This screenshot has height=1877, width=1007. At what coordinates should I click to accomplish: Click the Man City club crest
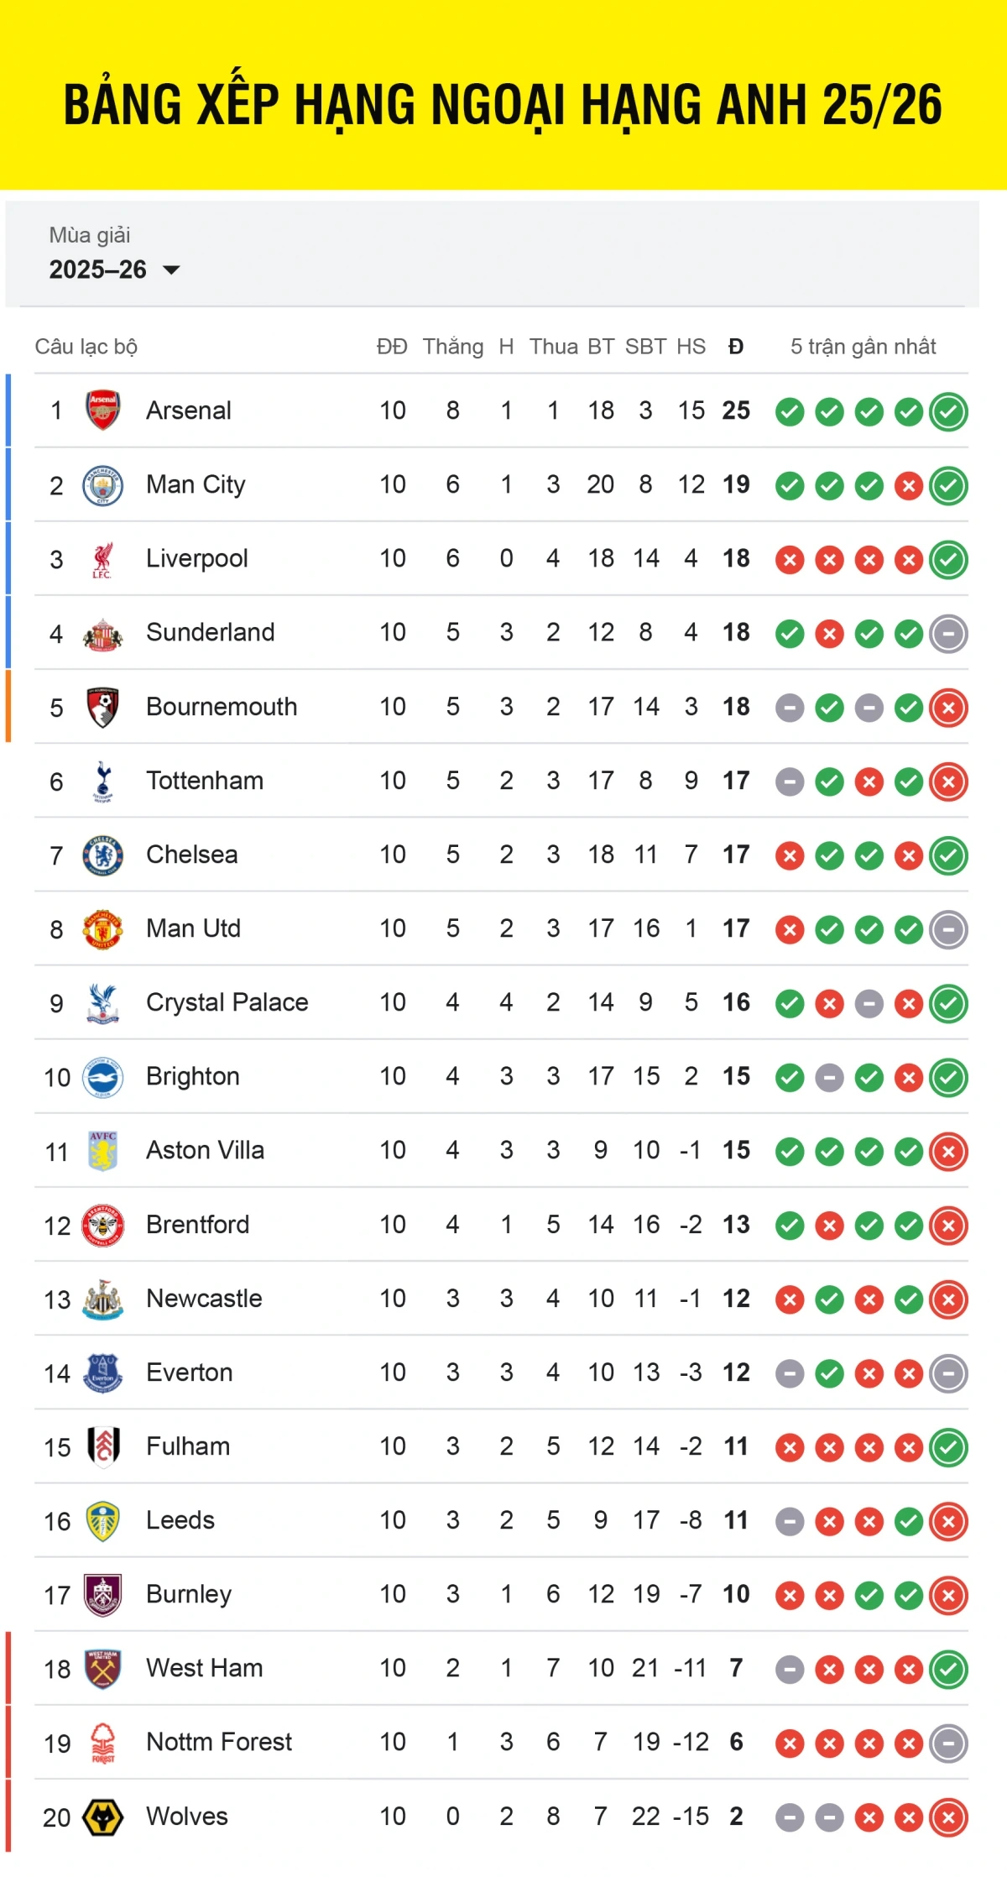click(103, 485)
